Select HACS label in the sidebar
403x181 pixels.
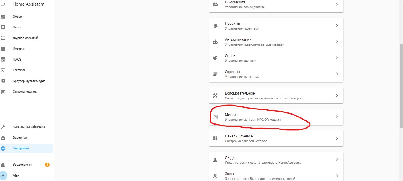point(17,59)
